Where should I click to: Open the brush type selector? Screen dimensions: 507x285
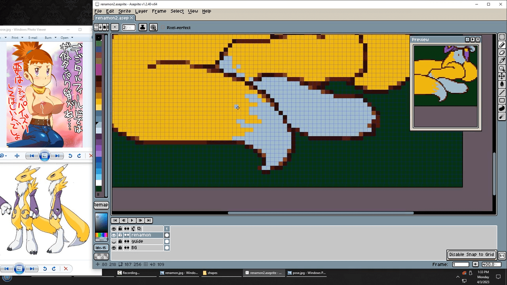click(x=115, y=27)
